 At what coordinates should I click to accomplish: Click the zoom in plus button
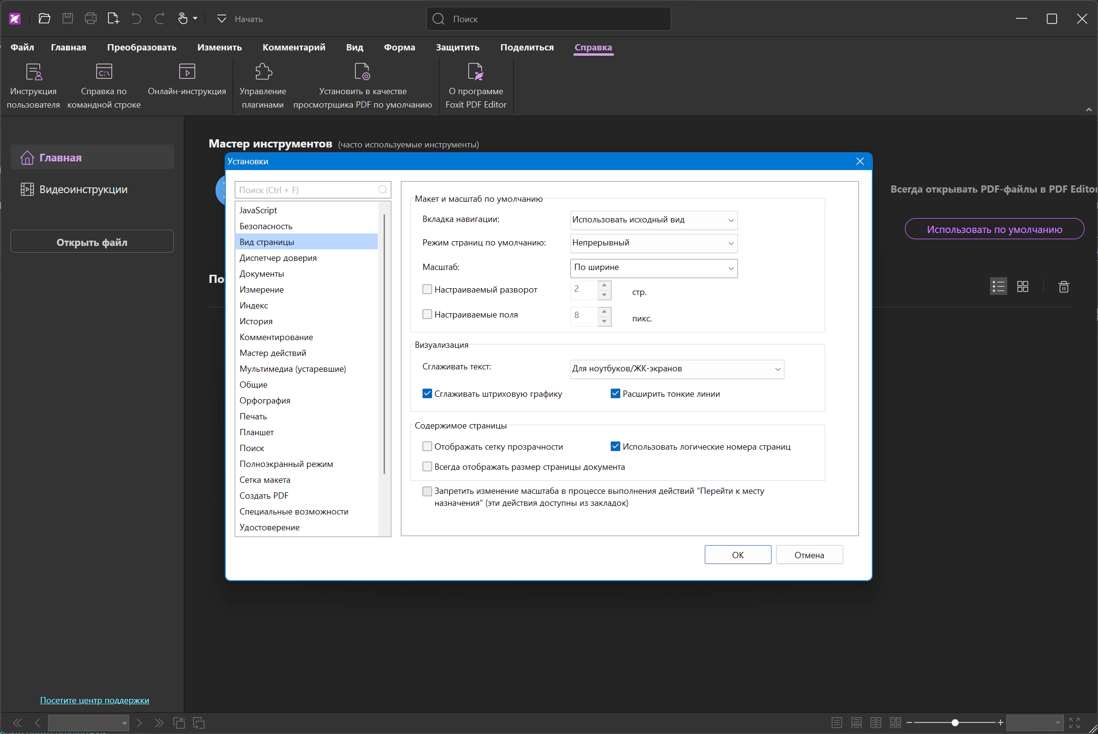(x=1001, y=722)
